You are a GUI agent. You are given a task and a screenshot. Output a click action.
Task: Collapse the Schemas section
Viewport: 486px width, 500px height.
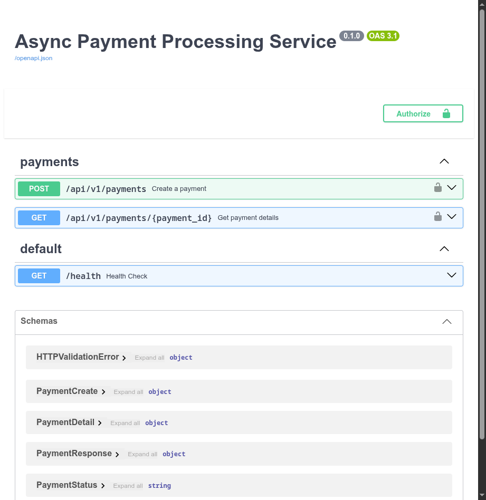tap(447, 321)
